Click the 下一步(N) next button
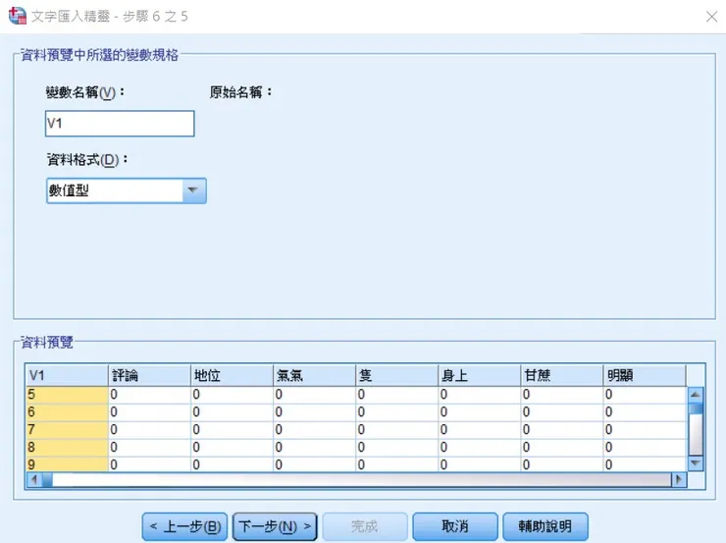The height and width of the screenshot is (543, 726). [x=275, y=526]
